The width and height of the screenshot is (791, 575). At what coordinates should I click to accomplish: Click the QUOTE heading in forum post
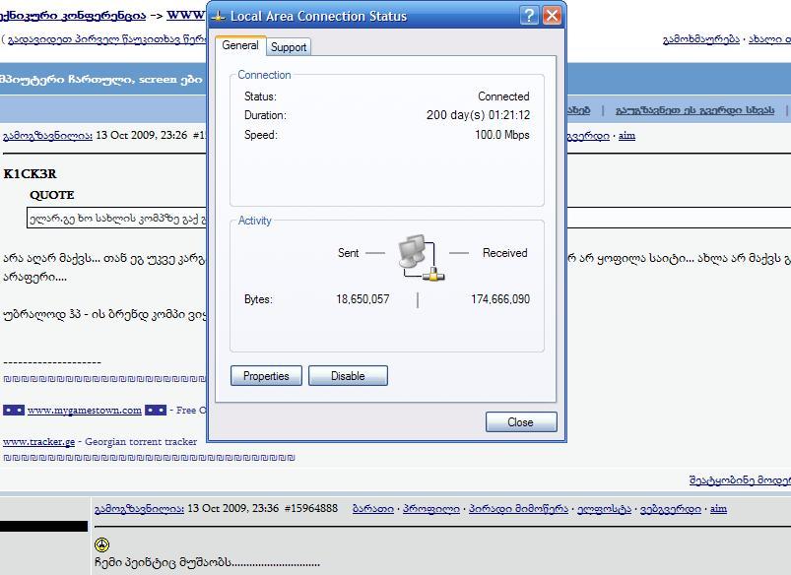pyautogui.click(x=52, y=195)
